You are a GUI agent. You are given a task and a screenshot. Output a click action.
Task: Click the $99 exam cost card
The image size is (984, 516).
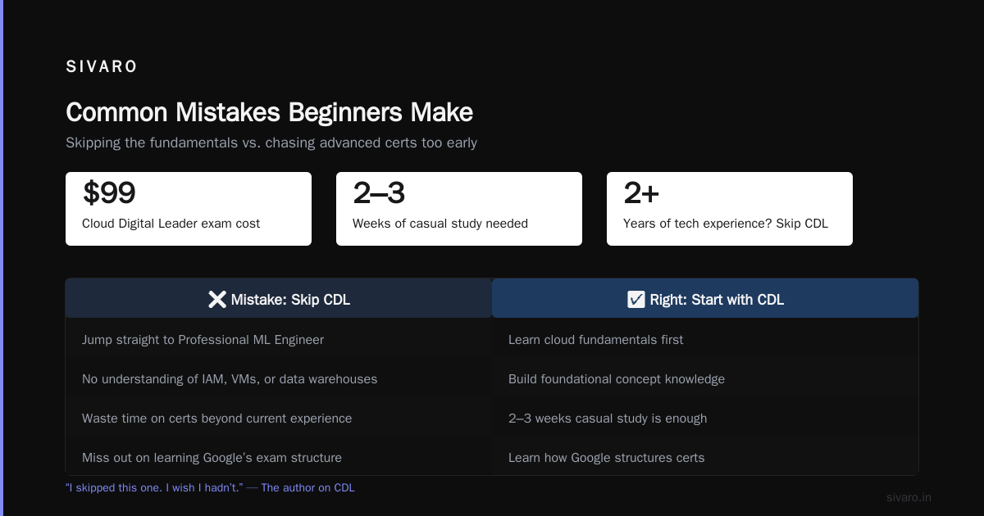coord(189,209)
